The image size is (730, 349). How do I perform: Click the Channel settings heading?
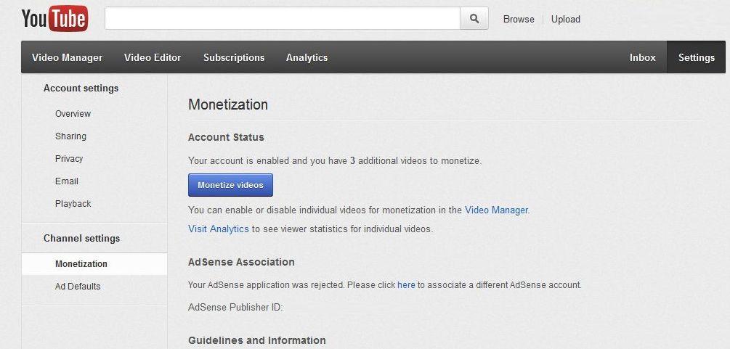click(x=81, y=238)
